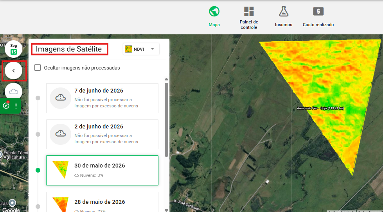This screenshot has height=212, width=383.
Task: Click the scroll-down arrow of image list
Action: point(166,210)
